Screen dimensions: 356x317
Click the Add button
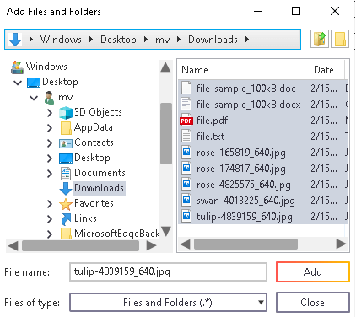pos(313,271)
